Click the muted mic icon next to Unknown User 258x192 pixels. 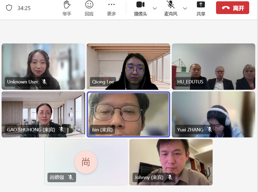pyautogui.click(x=44, y=82)
